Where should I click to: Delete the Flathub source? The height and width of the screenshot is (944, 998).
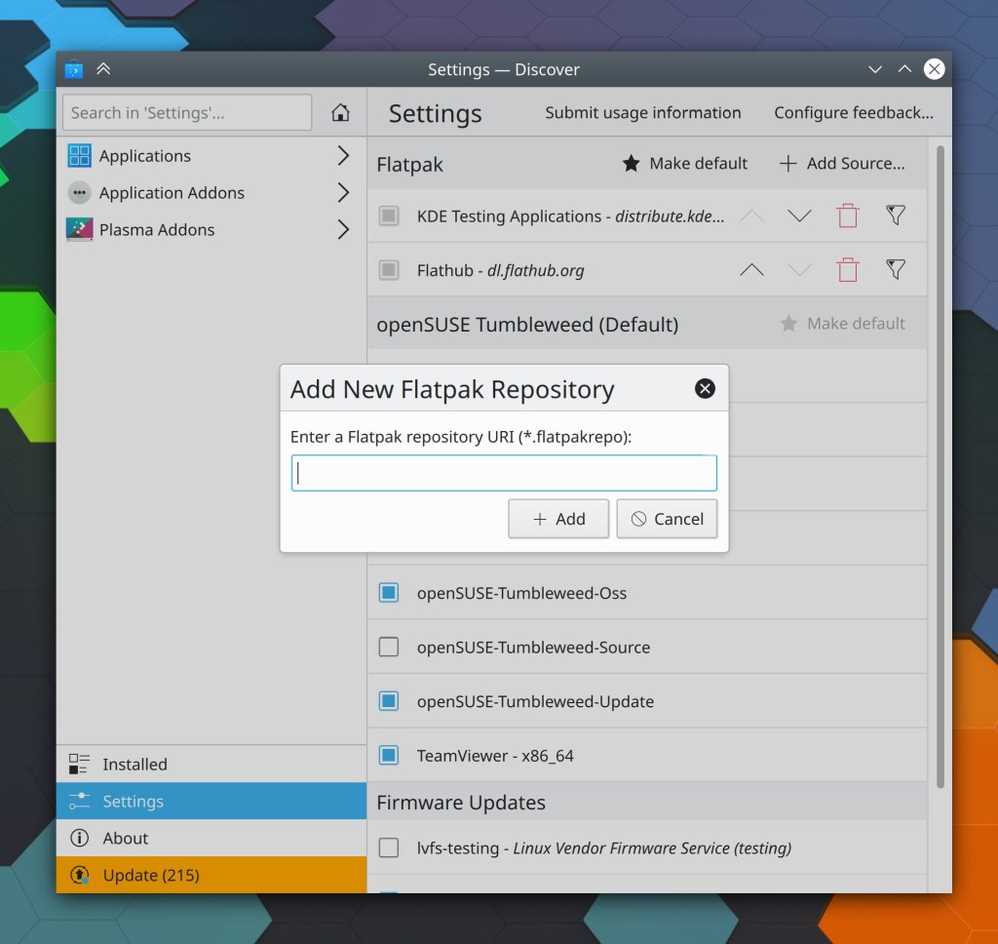(848, 270)
